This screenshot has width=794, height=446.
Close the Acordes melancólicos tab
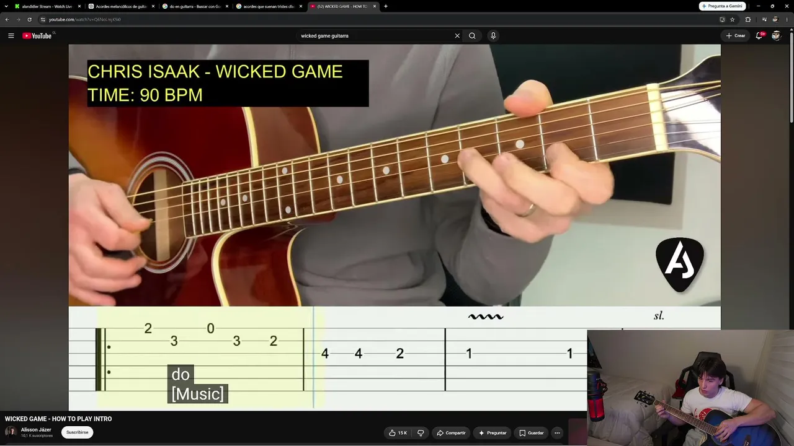(153, 6)
